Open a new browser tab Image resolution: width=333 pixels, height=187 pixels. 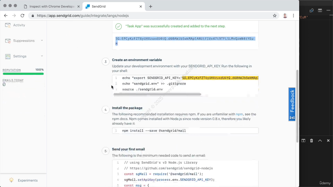pos(150,6)
